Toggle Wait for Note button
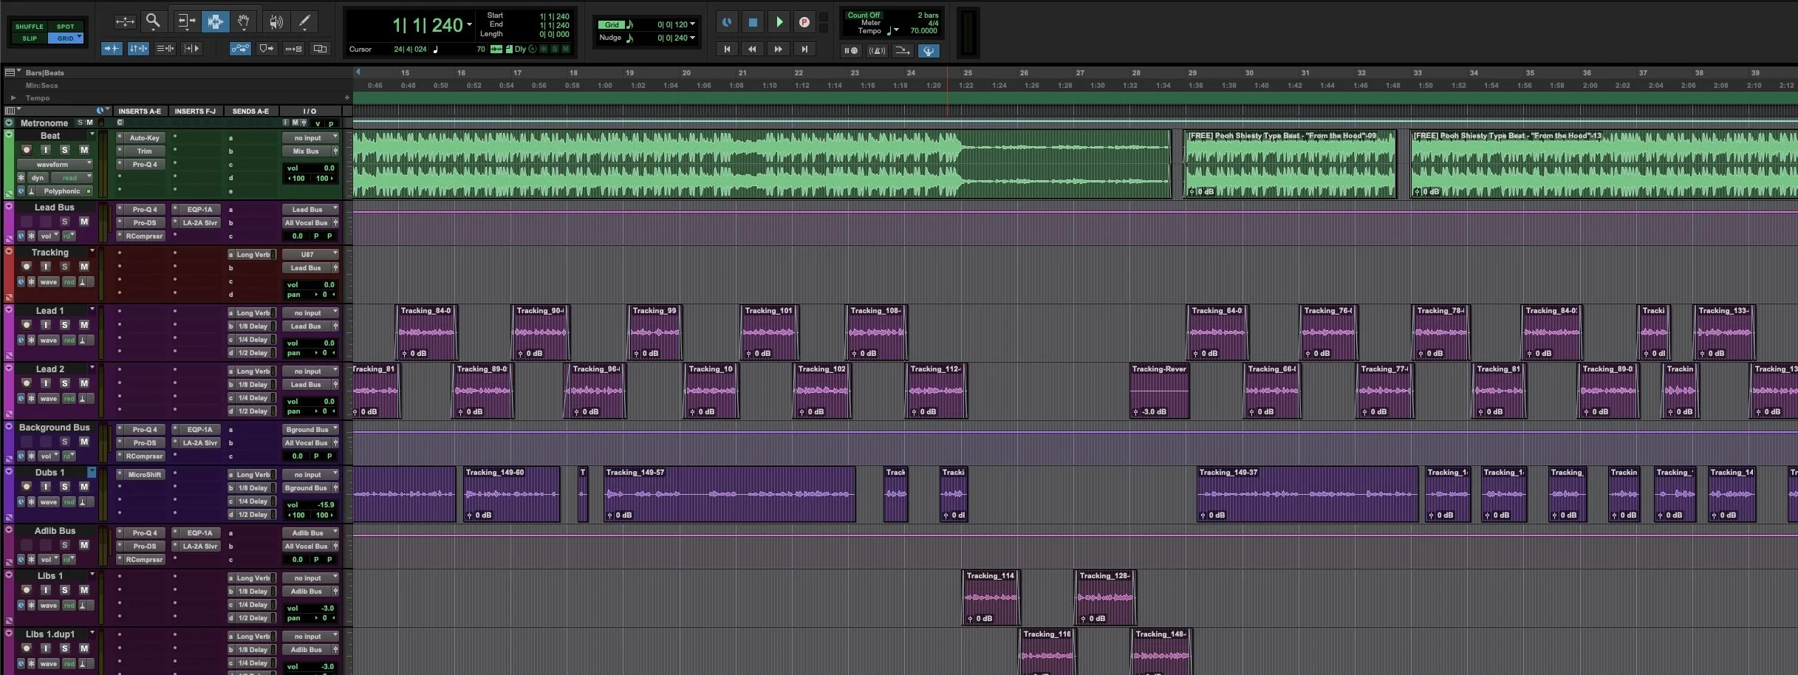The height and width of the screenshot is (675, 1798). pos(851,50)
